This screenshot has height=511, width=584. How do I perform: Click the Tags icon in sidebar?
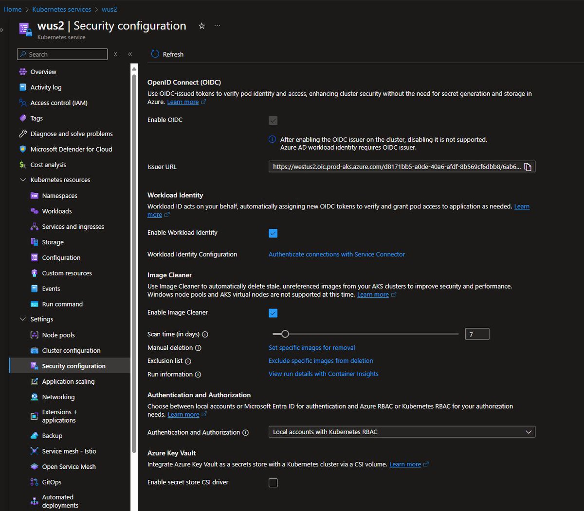pyautogui.click(x=22, y=119)
